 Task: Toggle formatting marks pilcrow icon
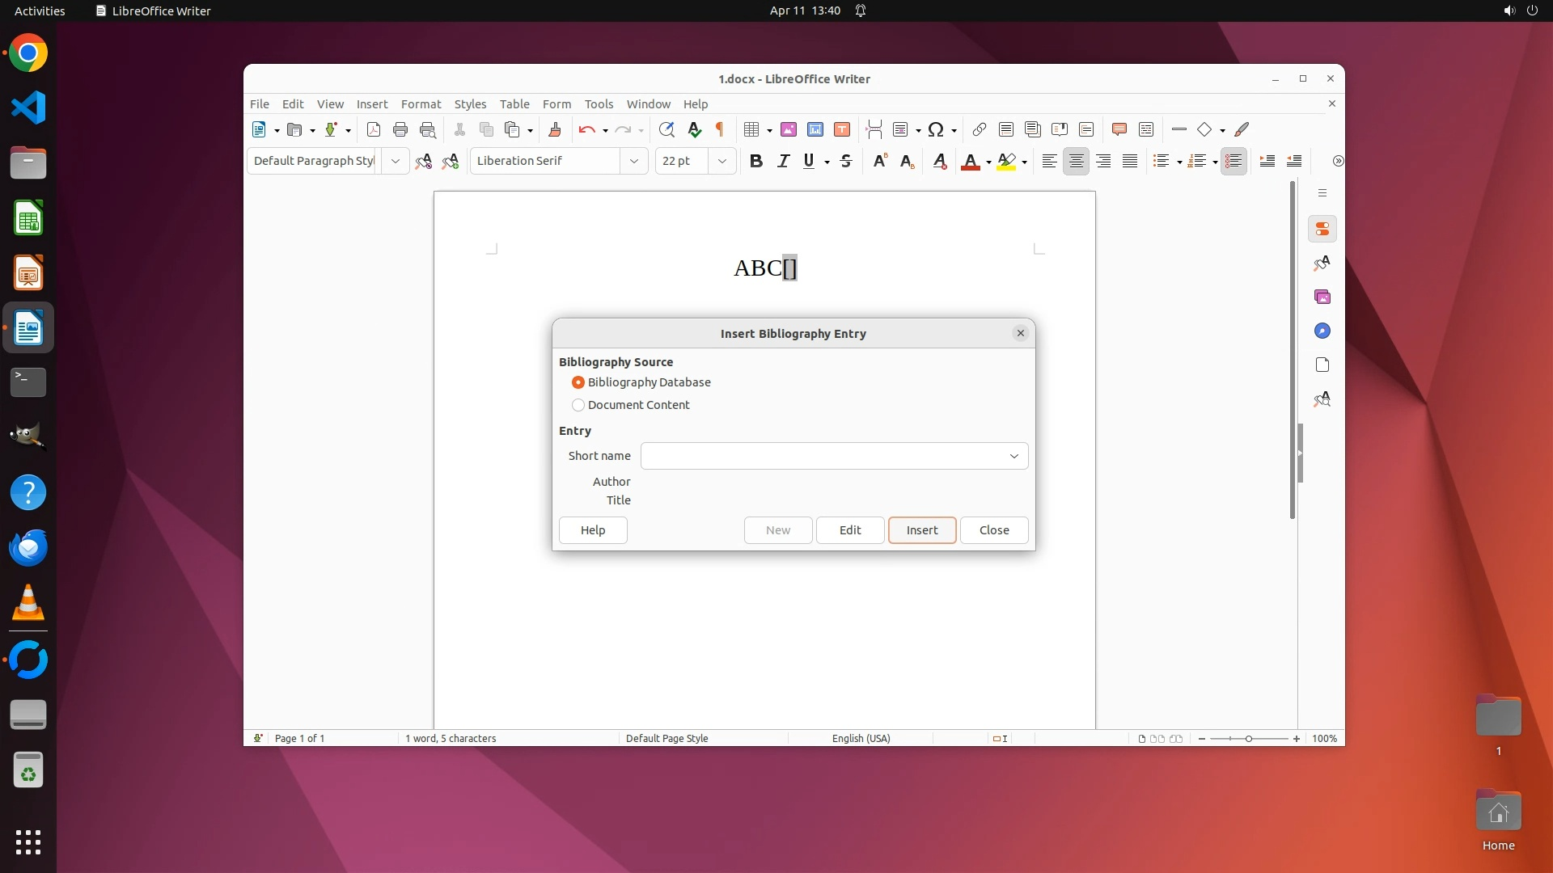[719, 129]
